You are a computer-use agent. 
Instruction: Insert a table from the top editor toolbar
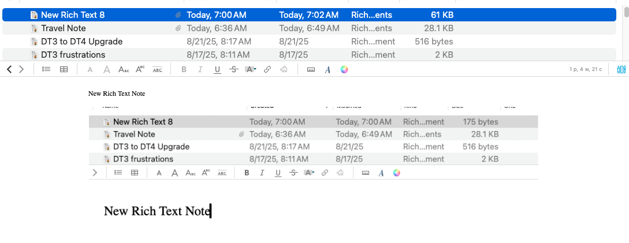click(64, 69)
